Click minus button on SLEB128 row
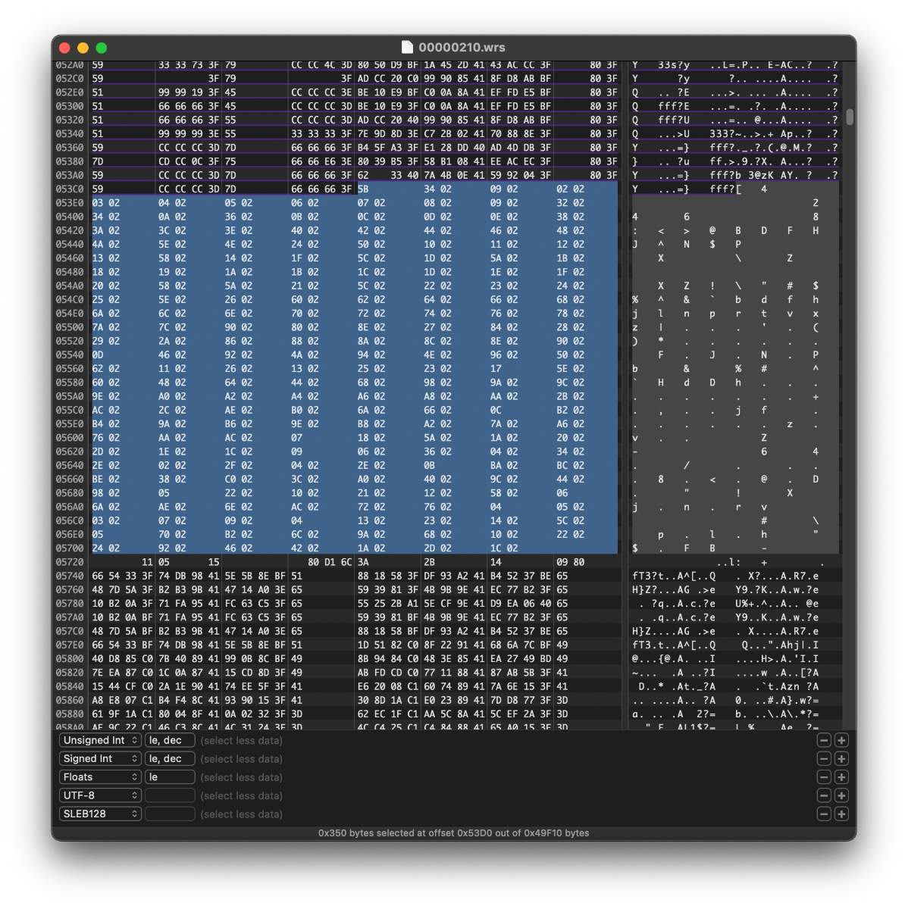 tap(824, 814)
